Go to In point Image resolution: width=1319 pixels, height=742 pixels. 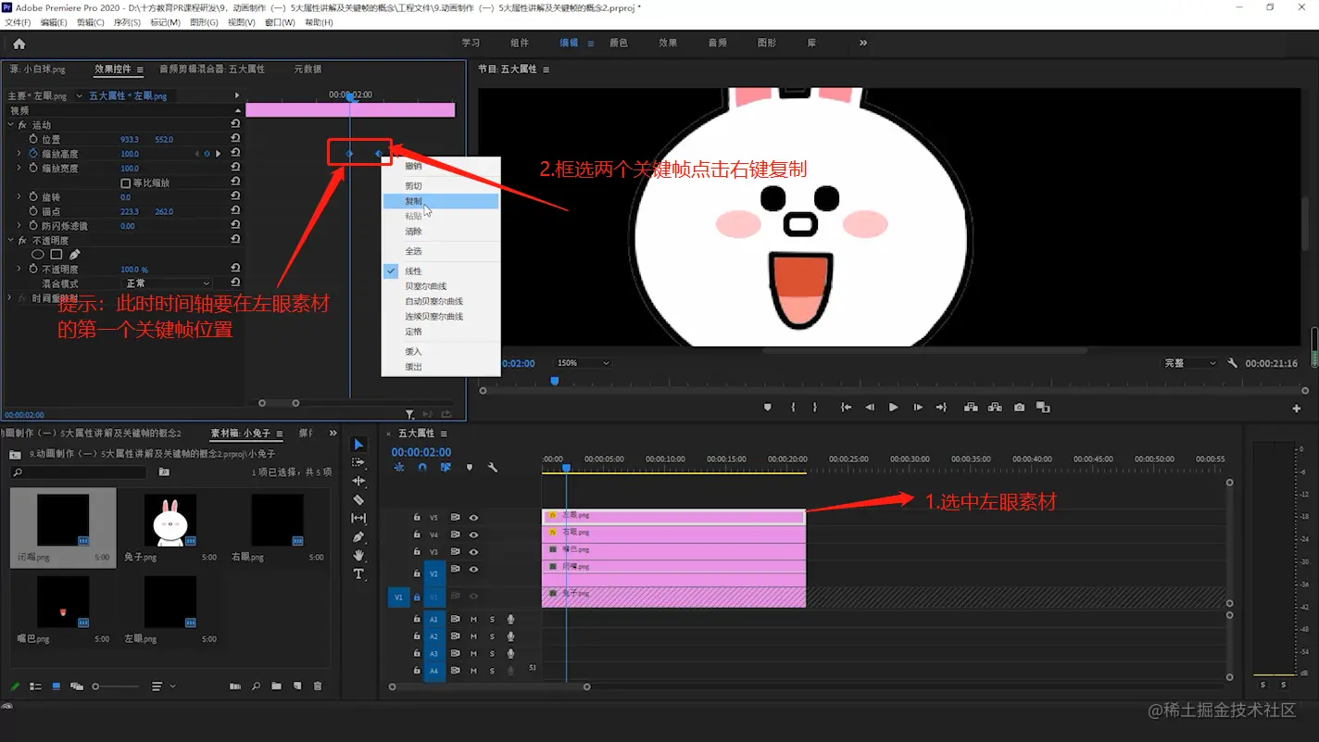tap(846, 408)
